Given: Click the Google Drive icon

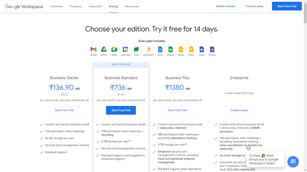Looking at the screenshot, I should click(x=104, y=50).
